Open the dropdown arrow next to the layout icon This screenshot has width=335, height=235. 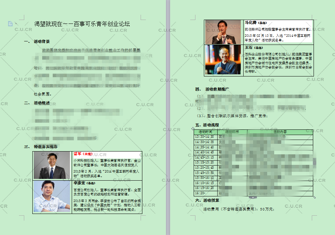tap(16, 23)
